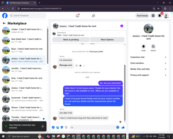Viewport: 173px width, 139px height.
Task: Click Jessica's large profile picture in right panel
Action: click(x=148, y=28)
